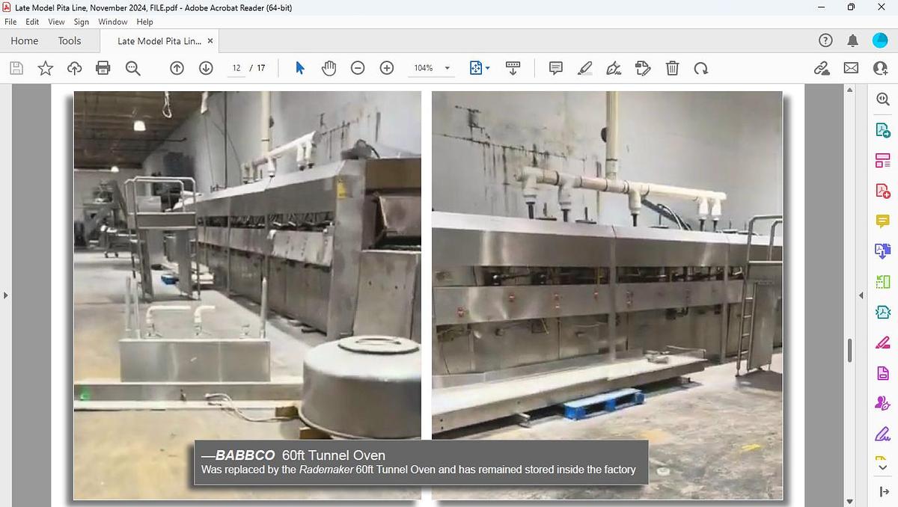The image size is (898, 507).
Task: Share the file via email attachment
Action: 850,68
